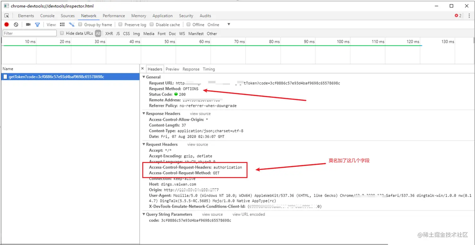Viewport: 475px width, 245px height.
Task: Click the Content-Type application/json header line
Action: coord(196,131)
